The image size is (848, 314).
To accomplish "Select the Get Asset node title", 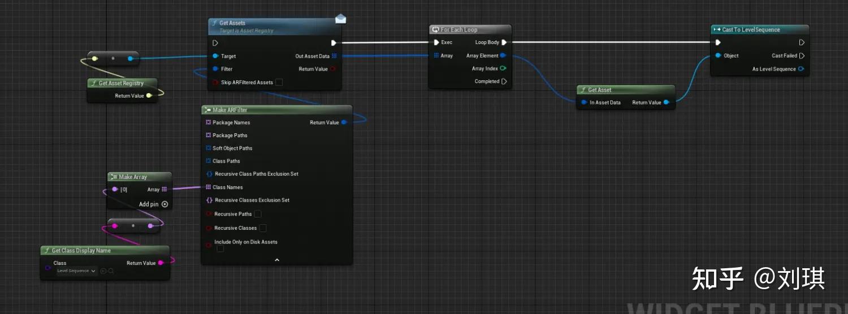I will 600,90.
